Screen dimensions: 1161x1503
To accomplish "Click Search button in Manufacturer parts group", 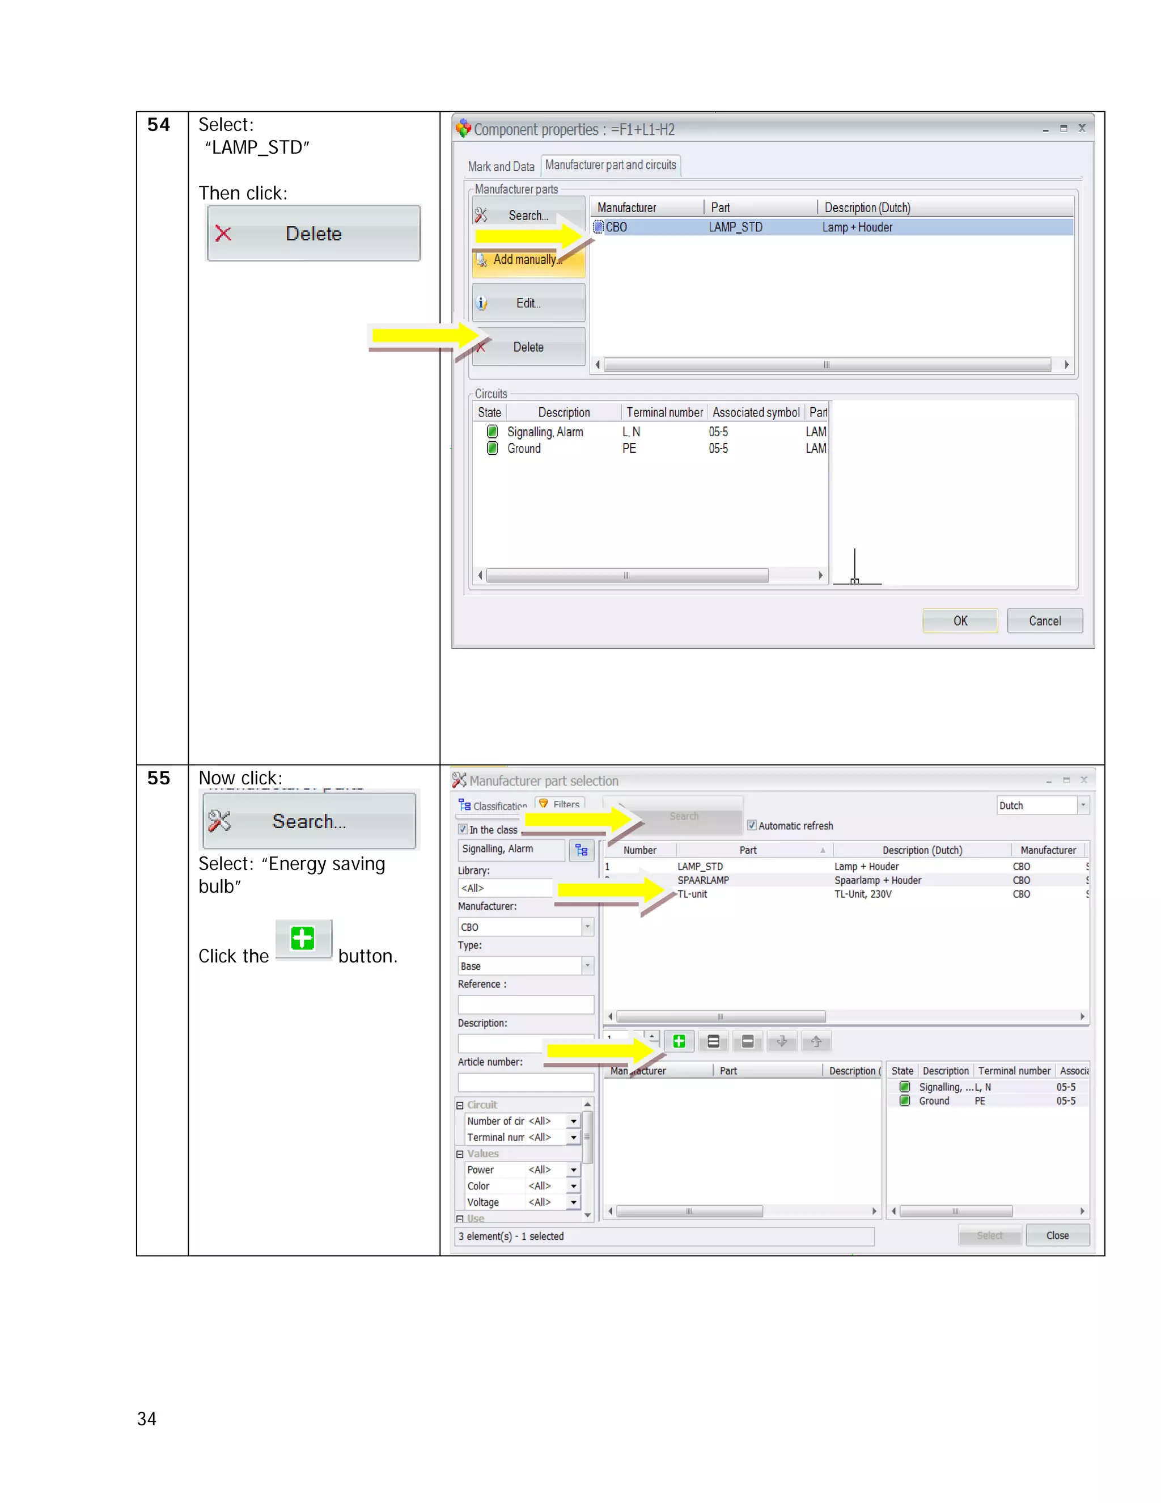I will 528,216.
